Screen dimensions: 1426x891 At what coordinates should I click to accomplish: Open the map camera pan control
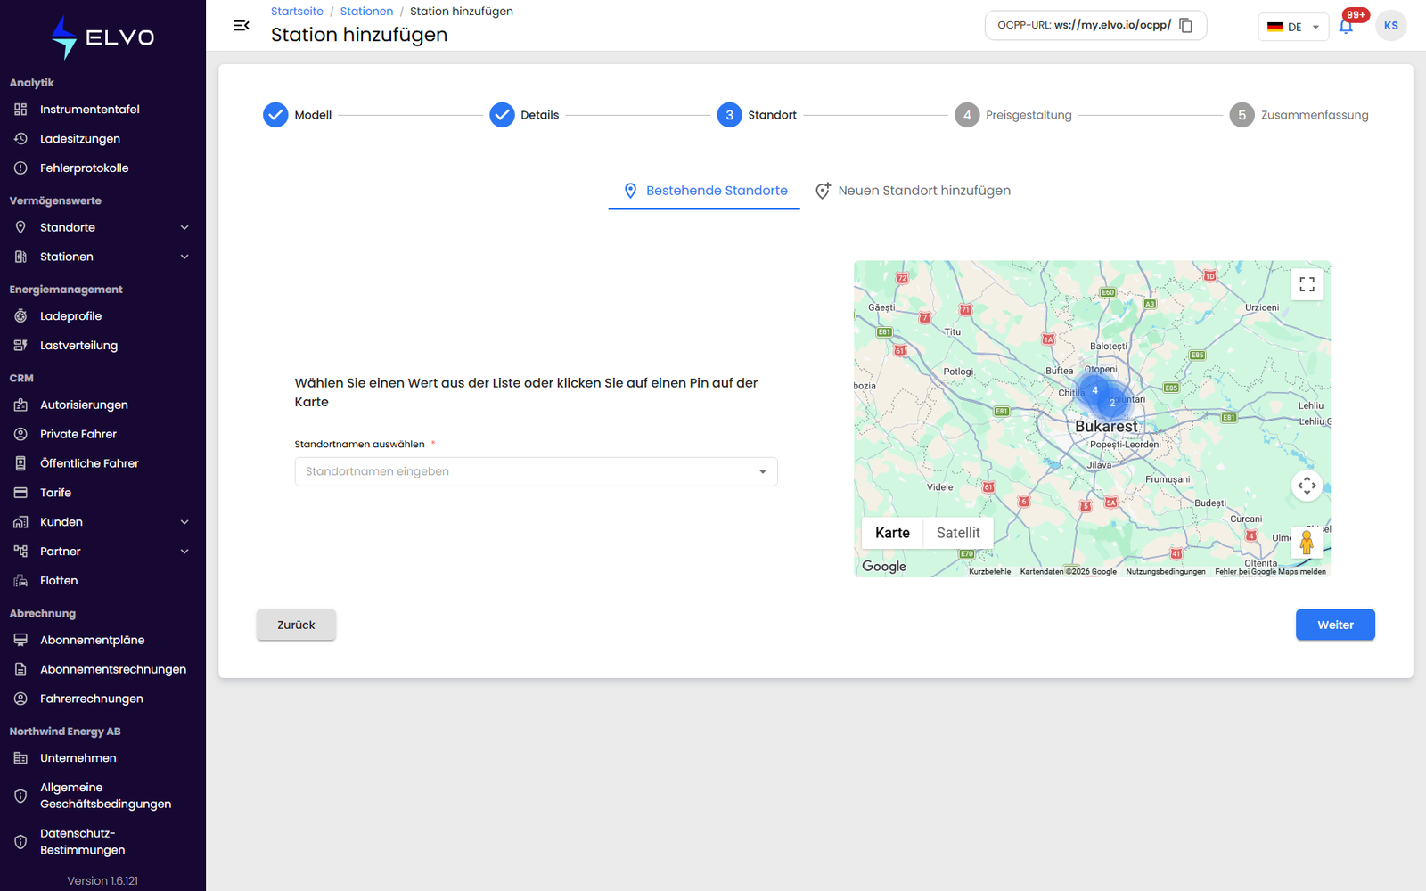click(x=1307, y=486)
